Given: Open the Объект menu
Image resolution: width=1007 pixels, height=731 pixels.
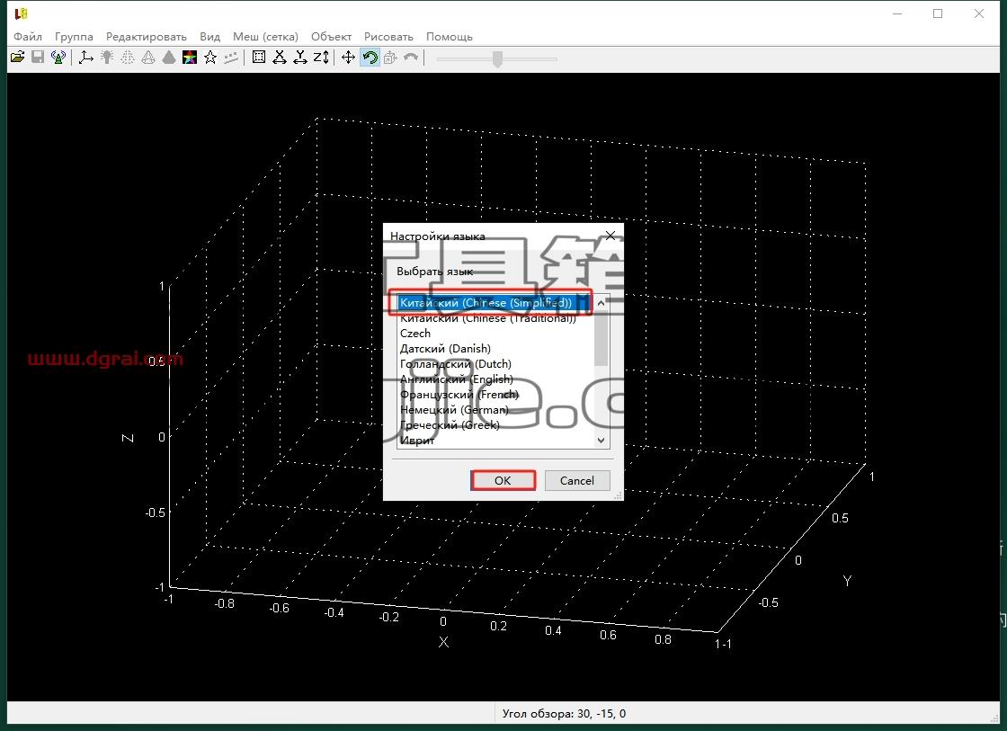Looking at the screenshot, I should (332, 37).
